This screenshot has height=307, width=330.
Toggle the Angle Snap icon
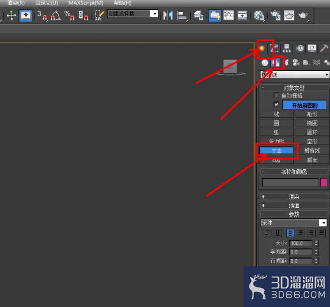click(56, 16)
